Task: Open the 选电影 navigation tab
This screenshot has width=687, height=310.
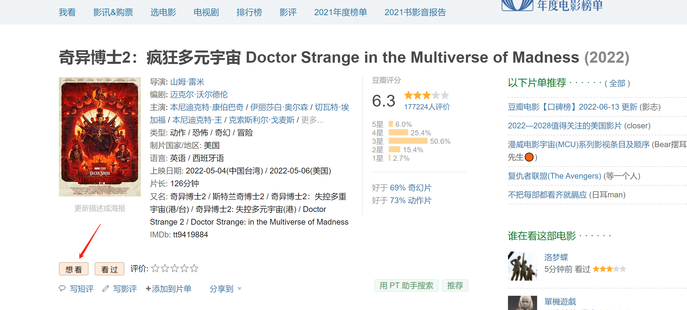Action: tap(163, 12)
